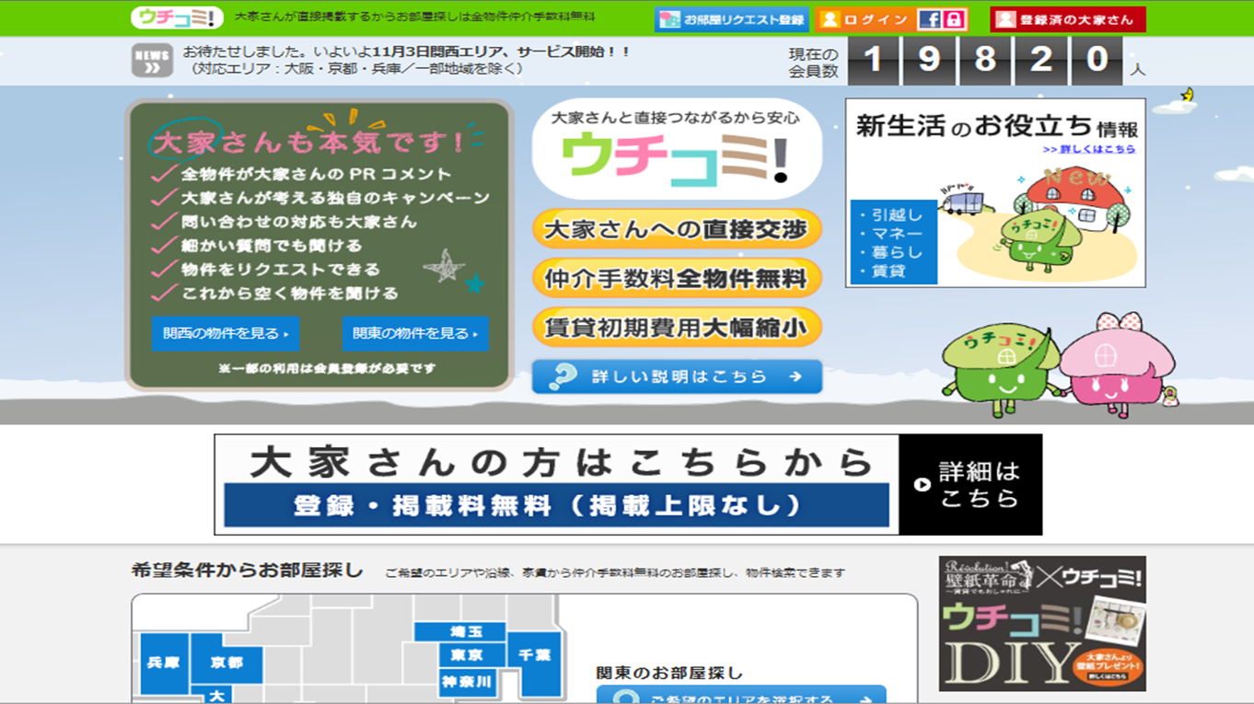Click ご希望のエリアを選択する button
Screen dimensions: 1254x704
click(x=741, y=695)
